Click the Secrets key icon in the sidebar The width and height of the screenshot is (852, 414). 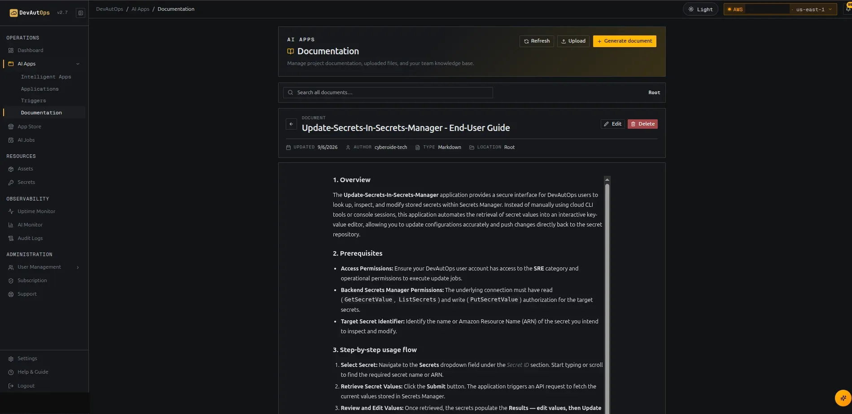point(11,183)
